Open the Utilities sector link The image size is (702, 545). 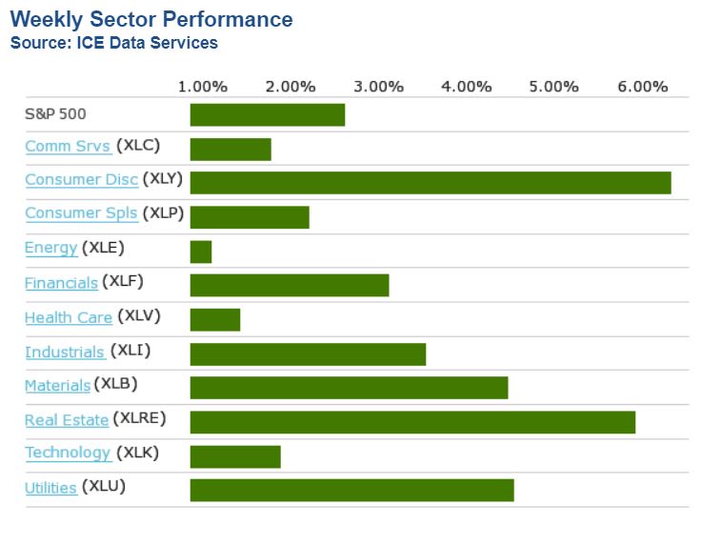point(50,488)
